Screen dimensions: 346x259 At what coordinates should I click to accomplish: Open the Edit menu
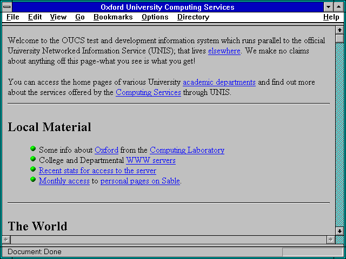click(x=35, y=17)
